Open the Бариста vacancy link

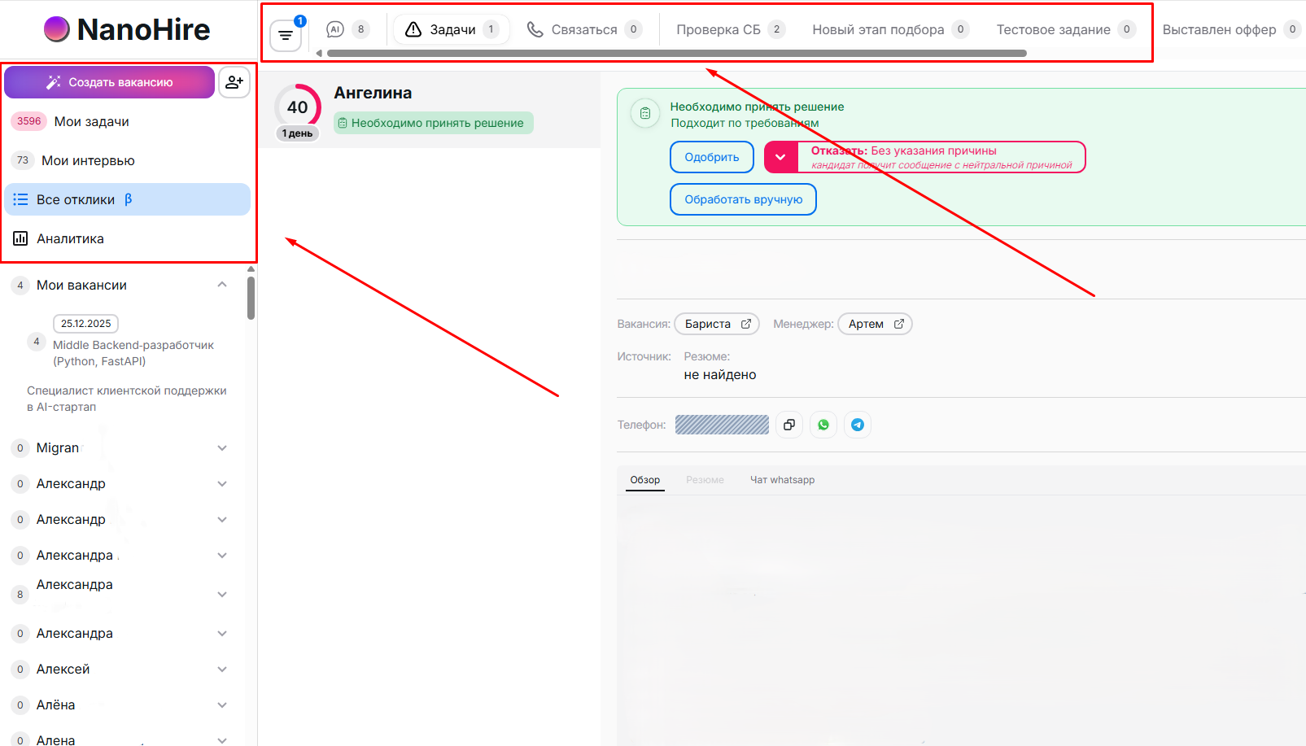click(x=717, y=324)
